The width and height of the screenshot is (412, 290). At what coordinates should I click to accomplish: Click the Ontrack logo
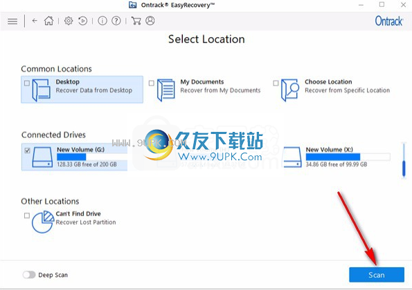pos(388,21)
